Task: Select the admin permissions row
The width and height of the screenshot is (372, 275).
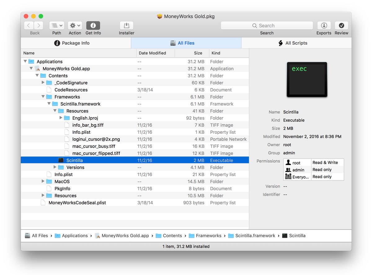Action: [314, 170]
